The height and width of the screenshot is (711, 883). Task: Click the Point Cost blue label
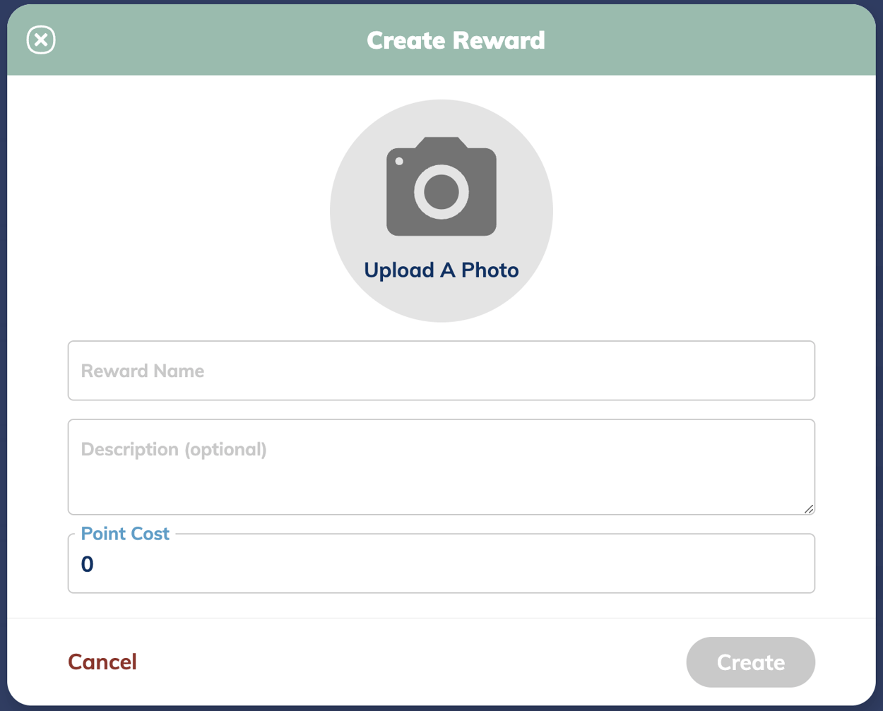pyautogui.click(x=124, y=534)
